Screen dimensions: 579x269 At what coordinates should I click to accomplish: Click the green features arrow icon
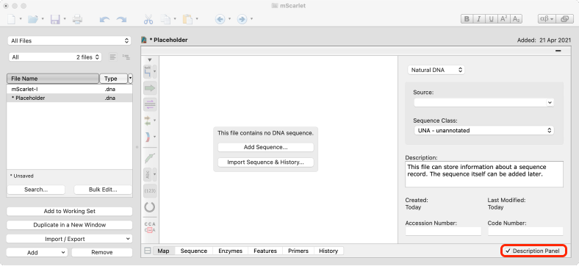coord(150,88)
